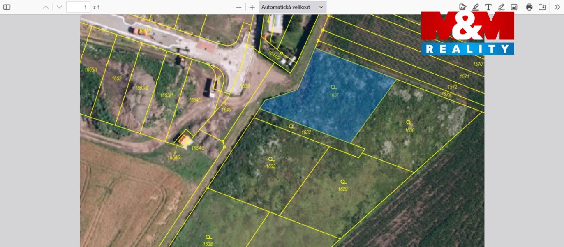
Task: Click parcel label 1654/1
Action: [195, 100]
